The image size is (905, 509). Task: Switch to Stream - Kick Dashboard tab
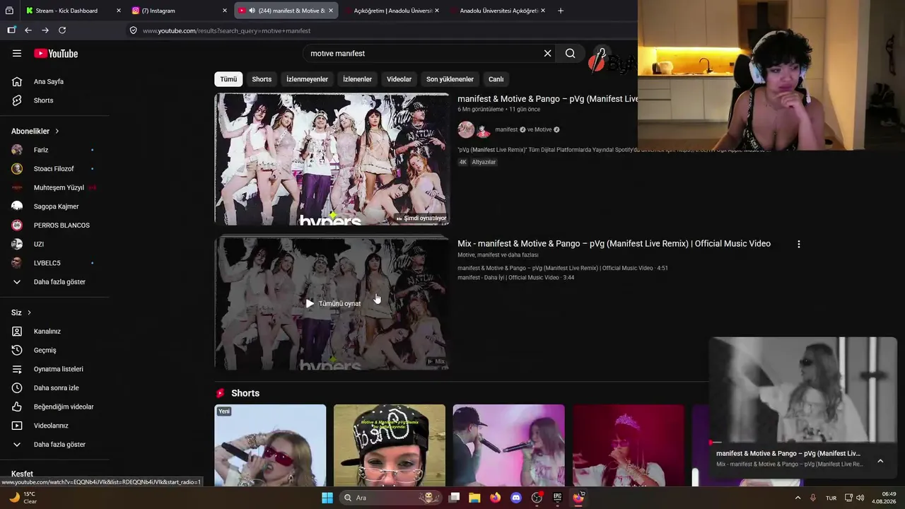pyautogui.click(x=67, y=11)
